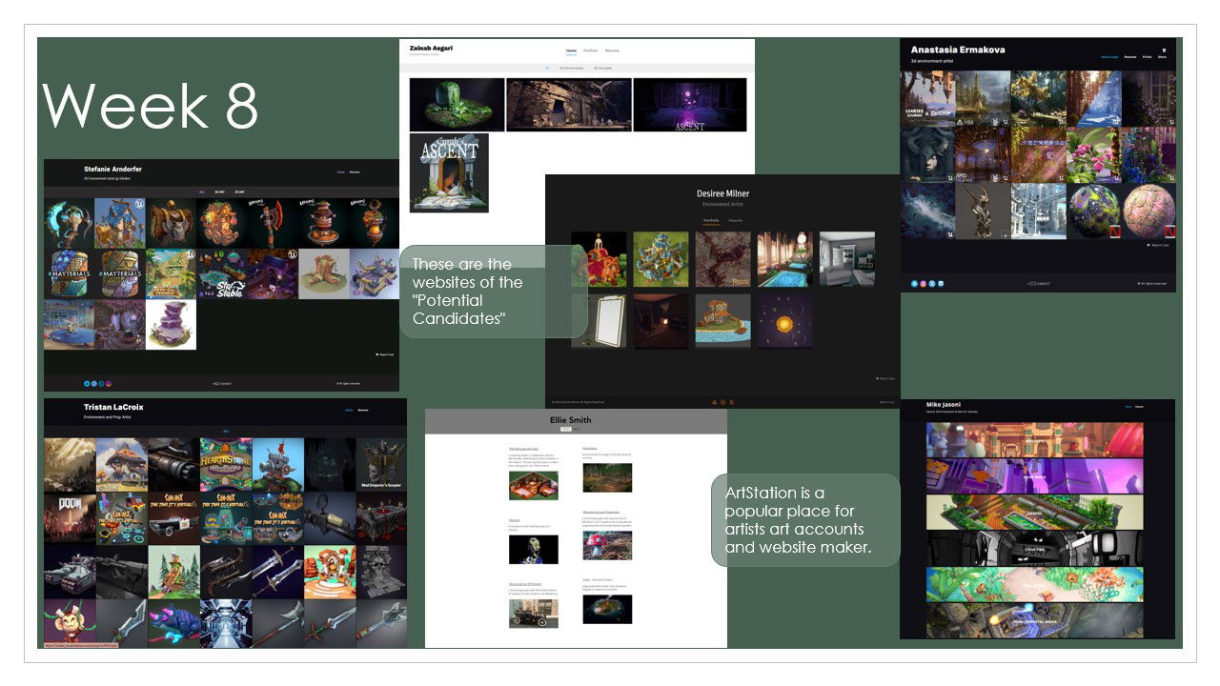Click the X social icon in Desiree's footer

point(731,402)
